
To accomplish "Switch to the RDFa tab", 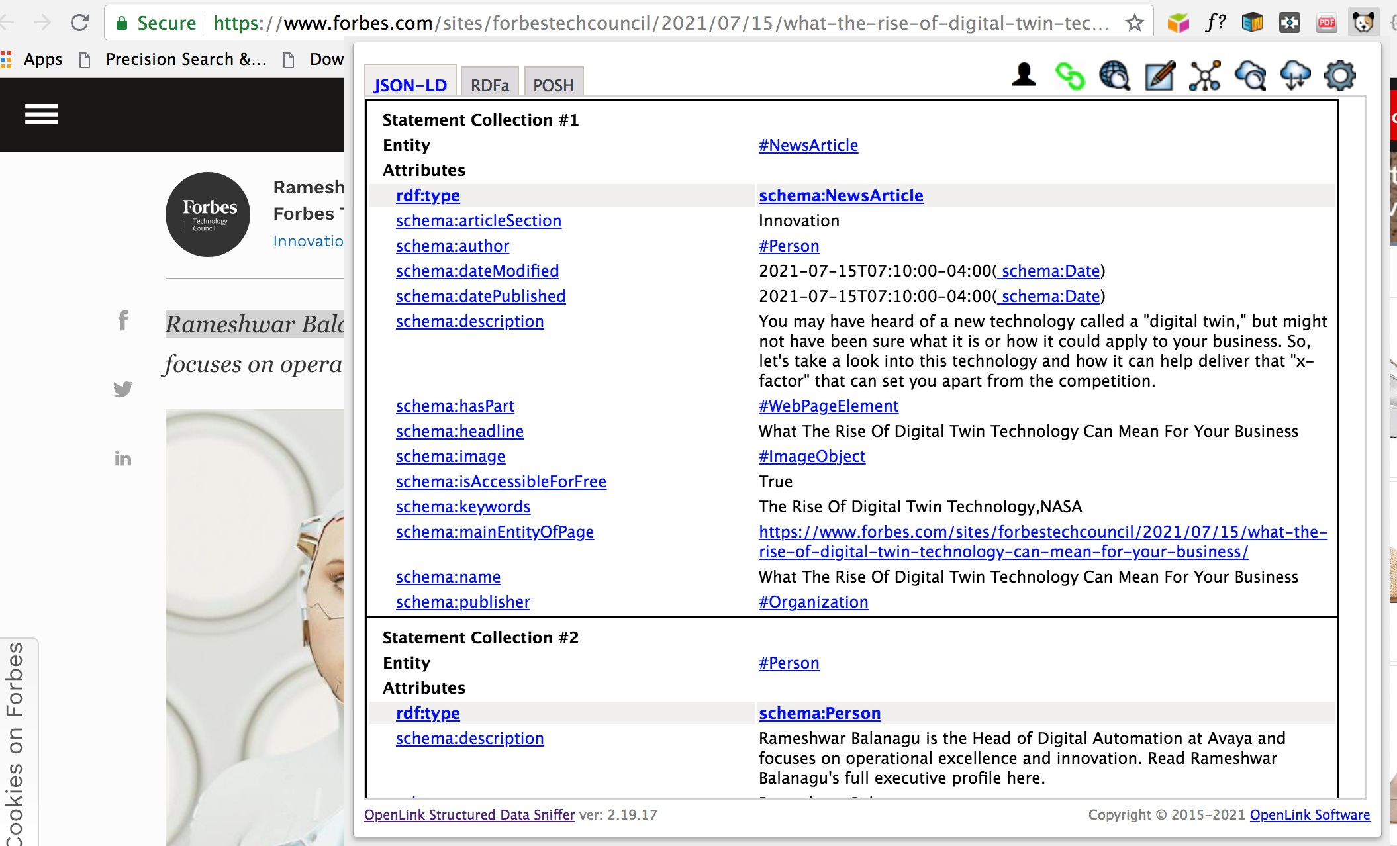I will [490, 85].
